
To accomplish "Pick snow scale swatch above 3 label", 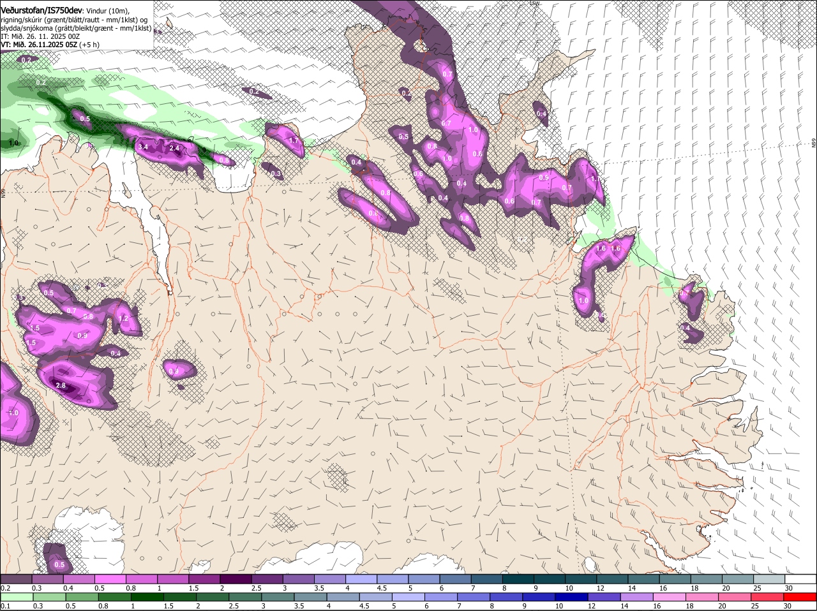I will (x=298, y=578).
